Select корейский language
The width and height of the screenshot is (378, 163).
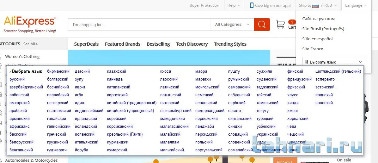click(117, 119)
